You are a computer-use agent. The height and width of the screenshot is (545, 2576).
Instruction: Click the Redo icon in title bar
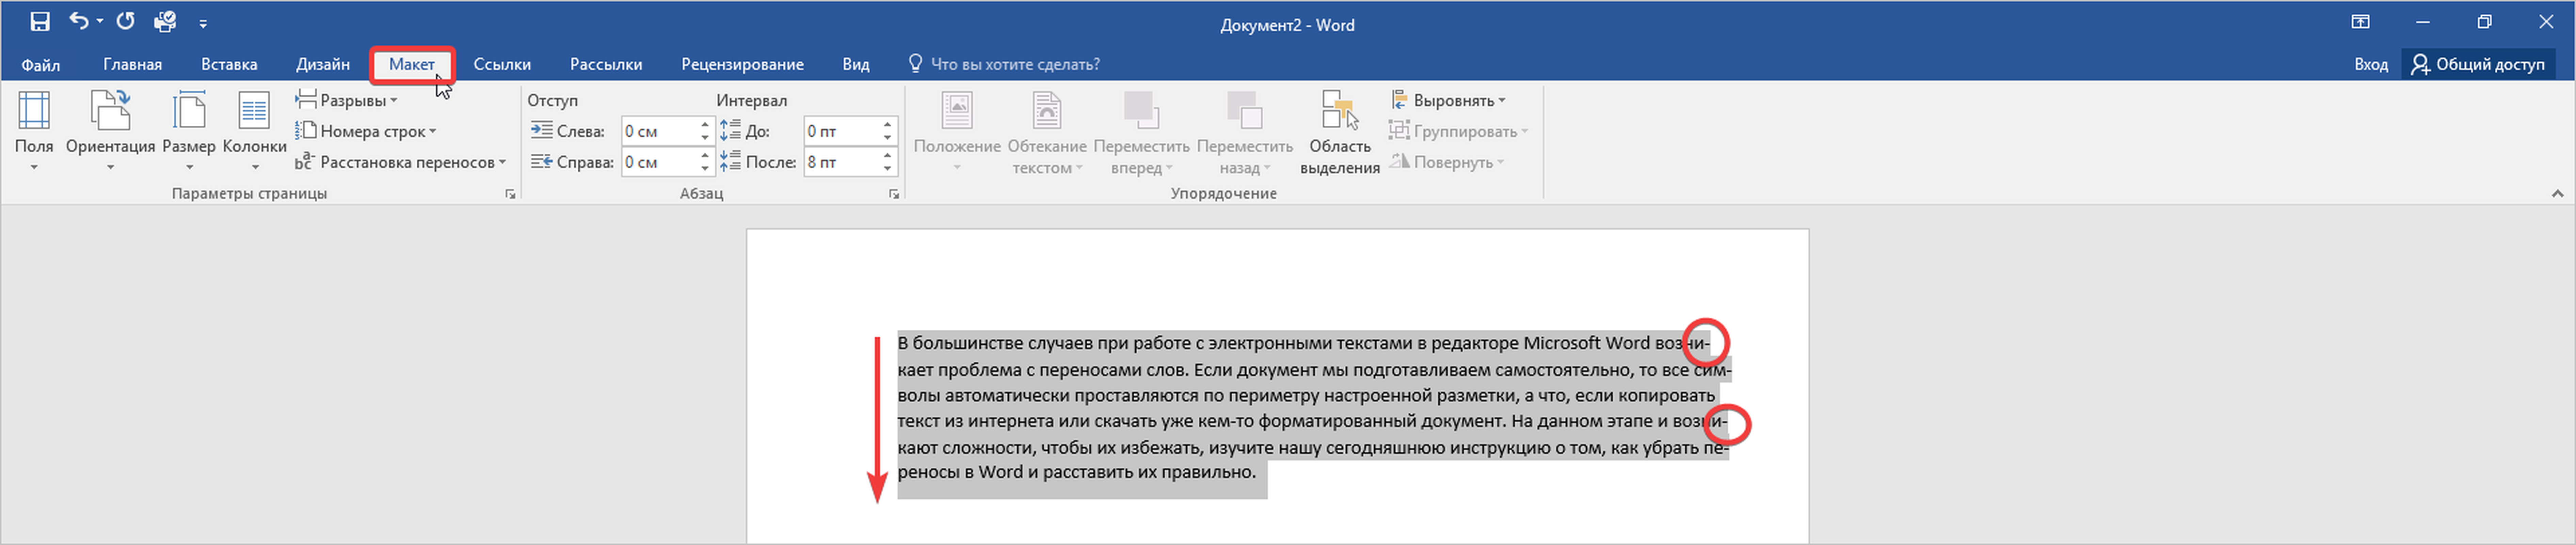125,21
